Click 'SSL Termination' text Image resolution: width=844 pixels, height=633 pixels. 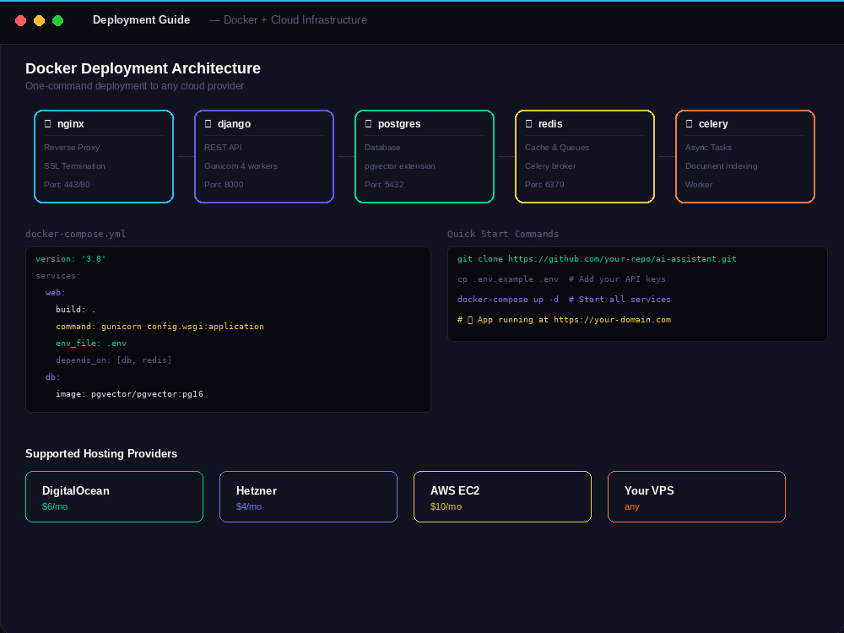point(74,165)
